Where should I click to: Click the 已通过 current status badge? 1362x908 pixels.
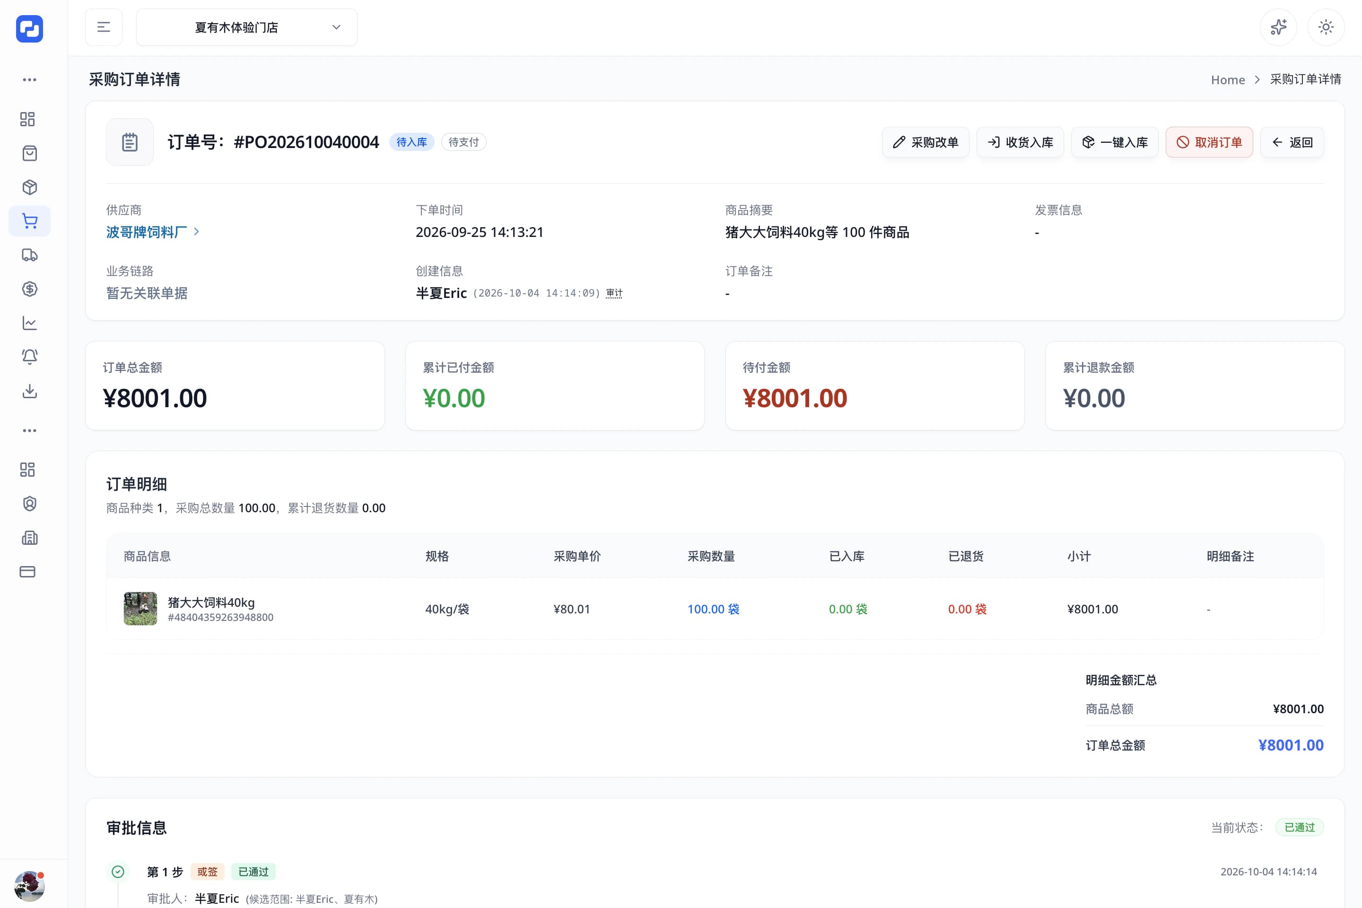1300,828
